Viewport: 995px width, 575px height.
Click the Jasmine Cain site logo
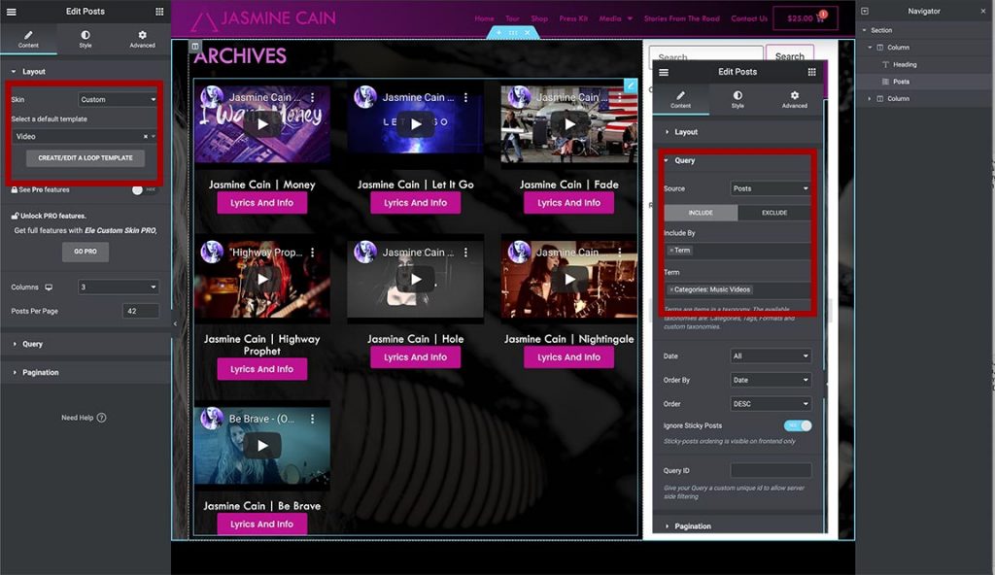tap(262, 19)
